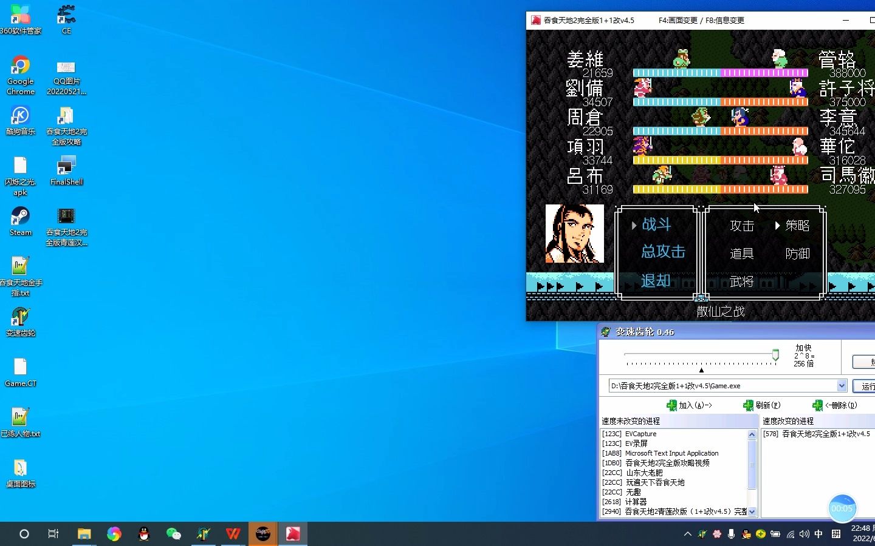Open the 吞食天地2完全版攻略 desktop file
Viewport: 875px width, 546px height.
click(66, 126)
